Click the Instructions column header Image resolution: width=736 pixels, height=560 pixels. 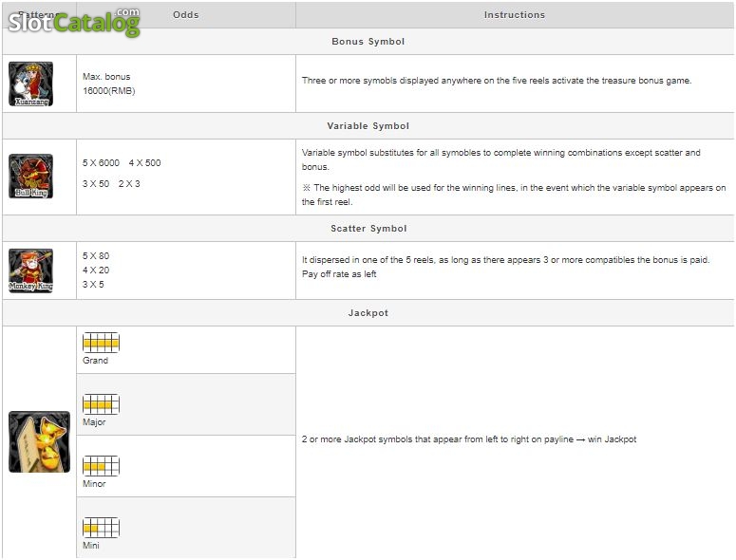[x=515, y=15]
